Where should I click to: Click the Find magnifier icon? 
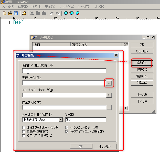[x=66, y=13]
